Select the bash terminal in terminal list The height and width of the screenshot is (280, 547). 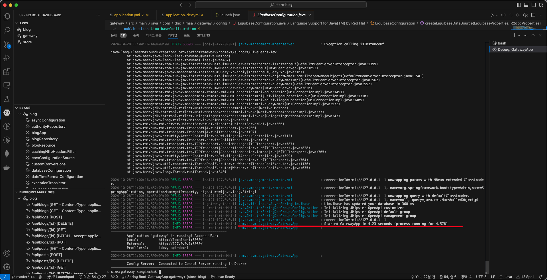tap(518, 43)
